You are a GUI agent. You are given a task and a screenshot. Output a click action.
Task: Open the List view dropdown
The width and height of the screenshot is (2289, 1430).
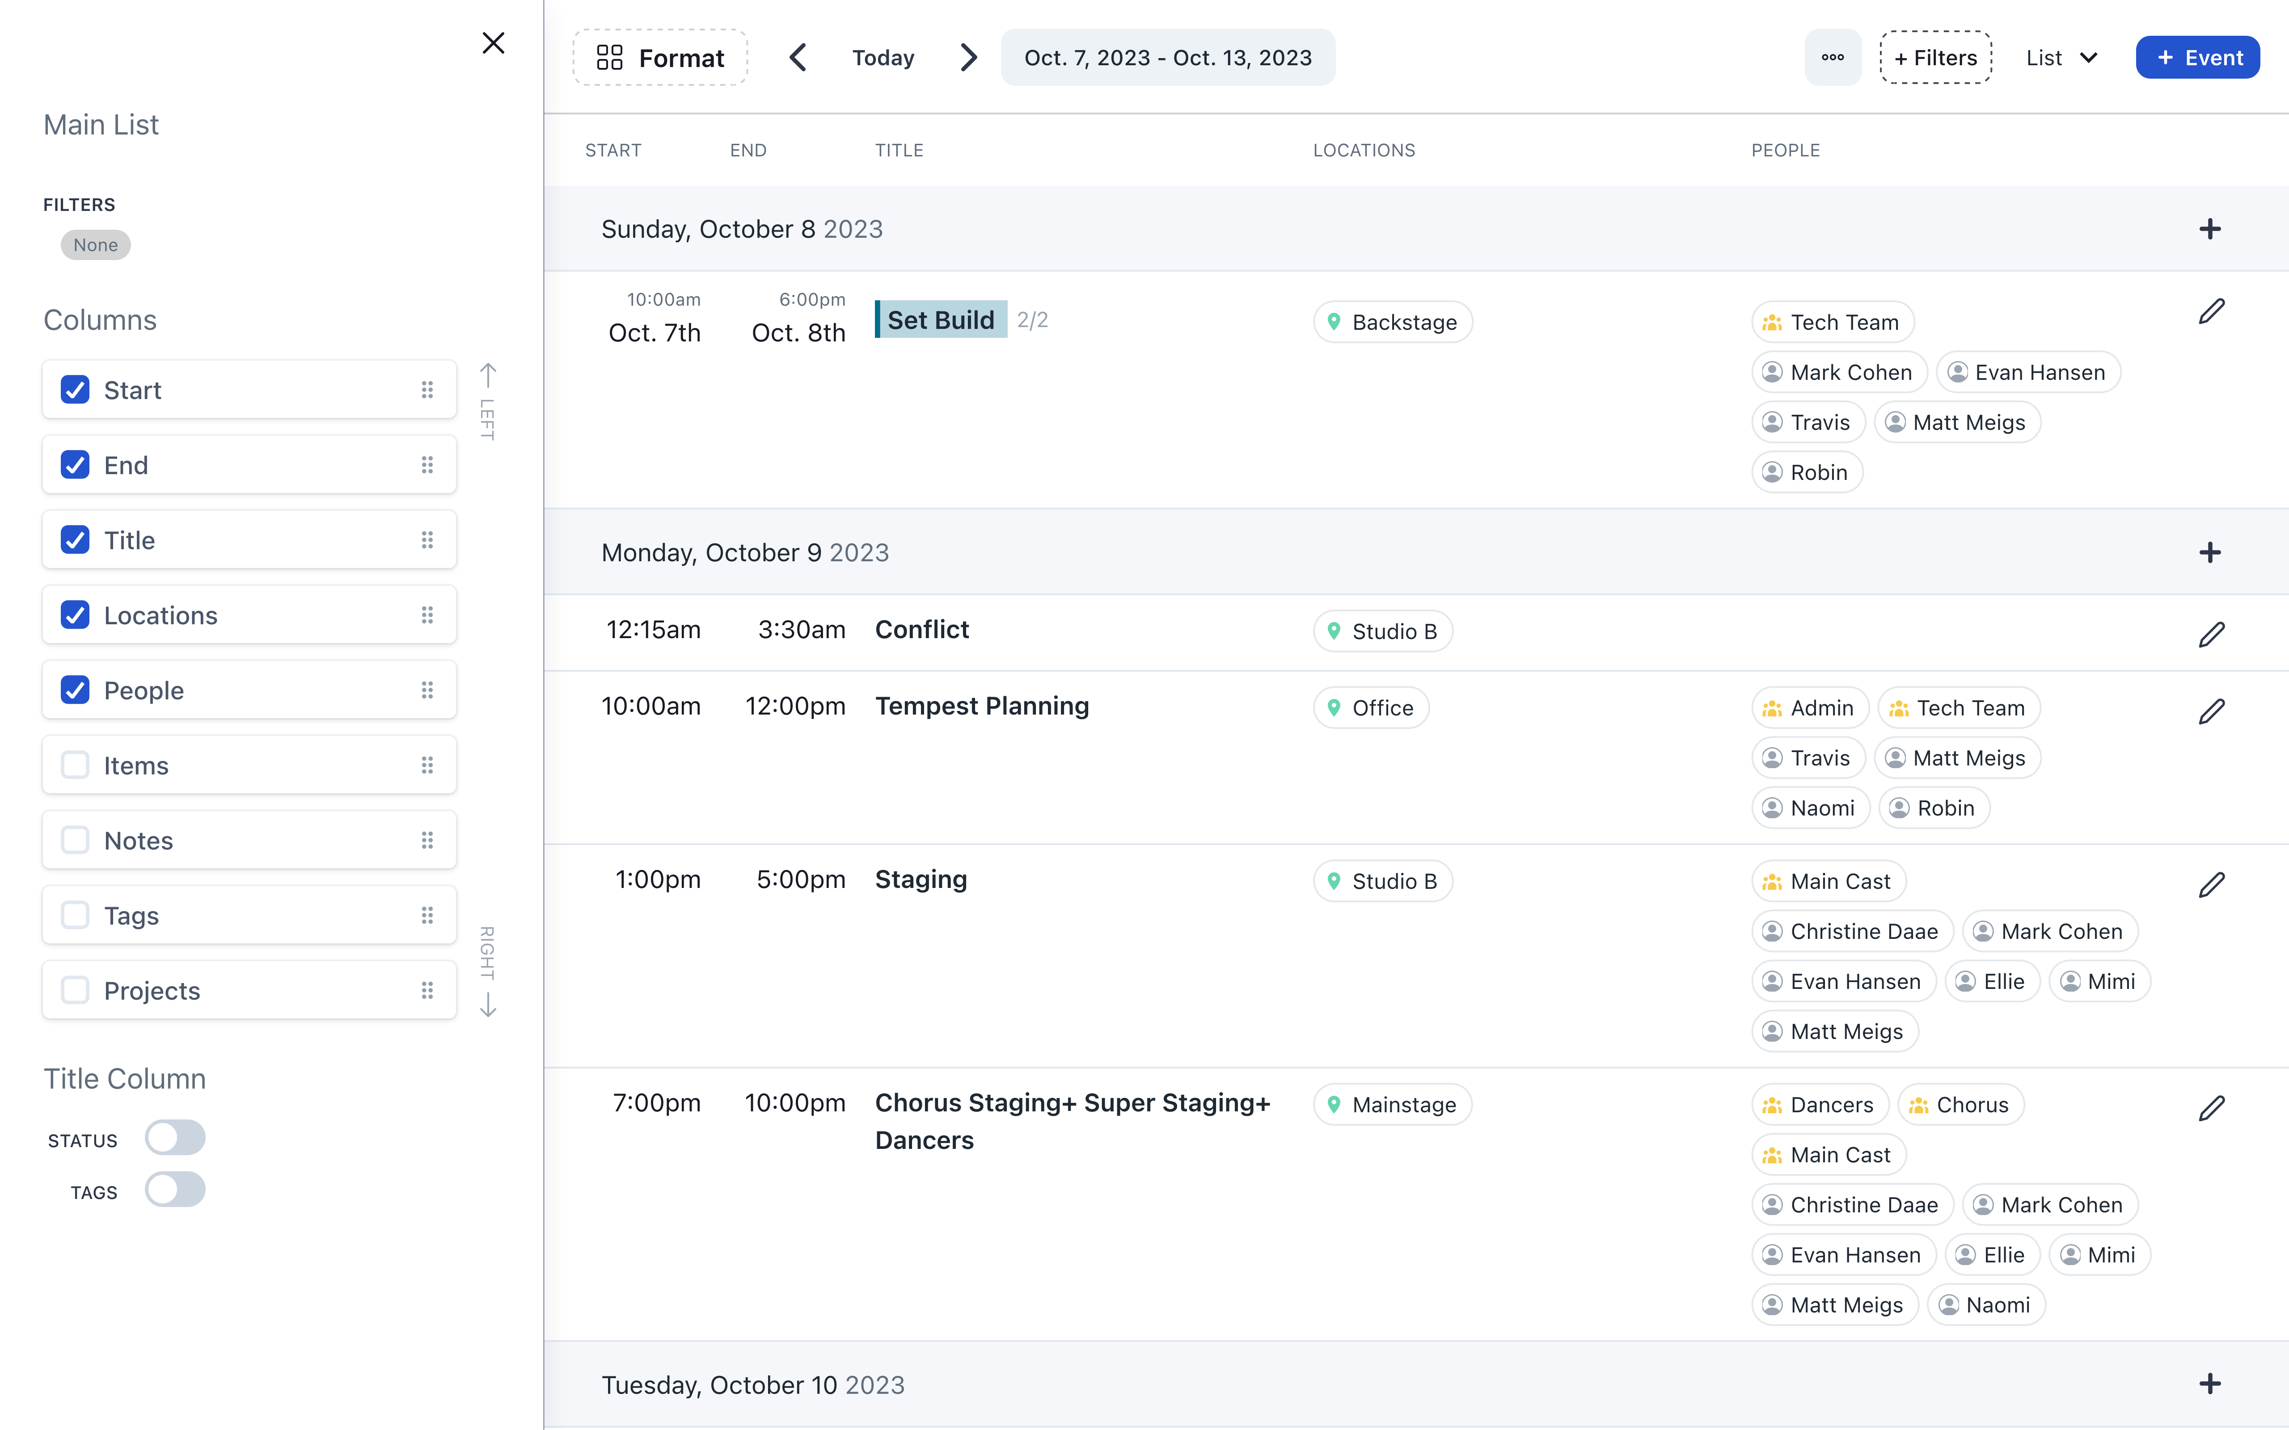[x=2062, y=58]
